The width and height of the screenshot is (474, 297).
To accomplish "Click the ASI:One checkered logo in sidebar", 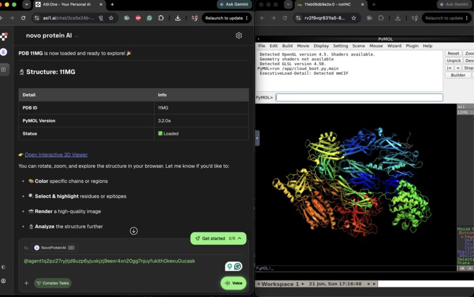I will coord(4,36).
